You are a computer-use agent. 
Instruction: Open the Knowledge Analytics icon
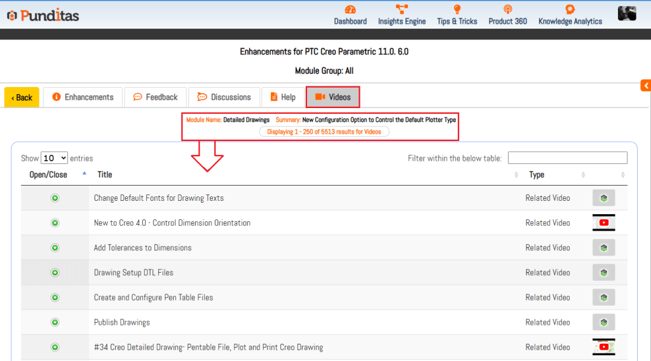[570, 10]
